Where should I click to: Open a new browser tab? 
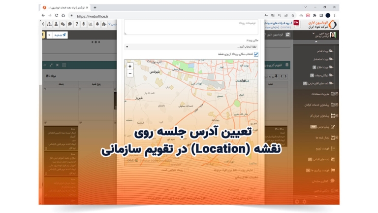click(95, 8)
